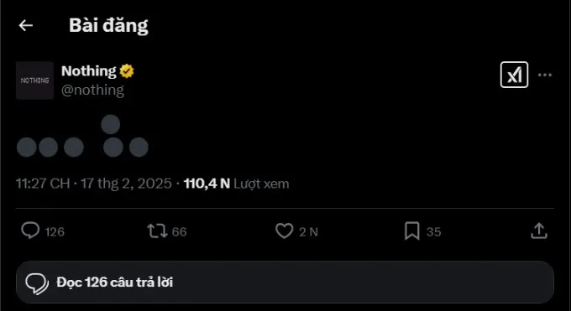This screenshot has width=571, height=311.
Task: Open the @nothing handle link
Action: (x=92, y=90)
